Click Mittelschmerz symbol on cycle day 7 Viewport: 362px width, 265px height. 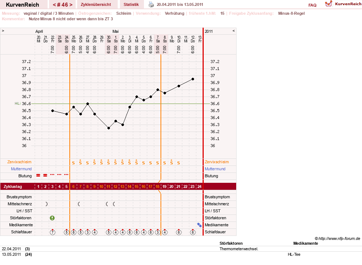(79, 204)
